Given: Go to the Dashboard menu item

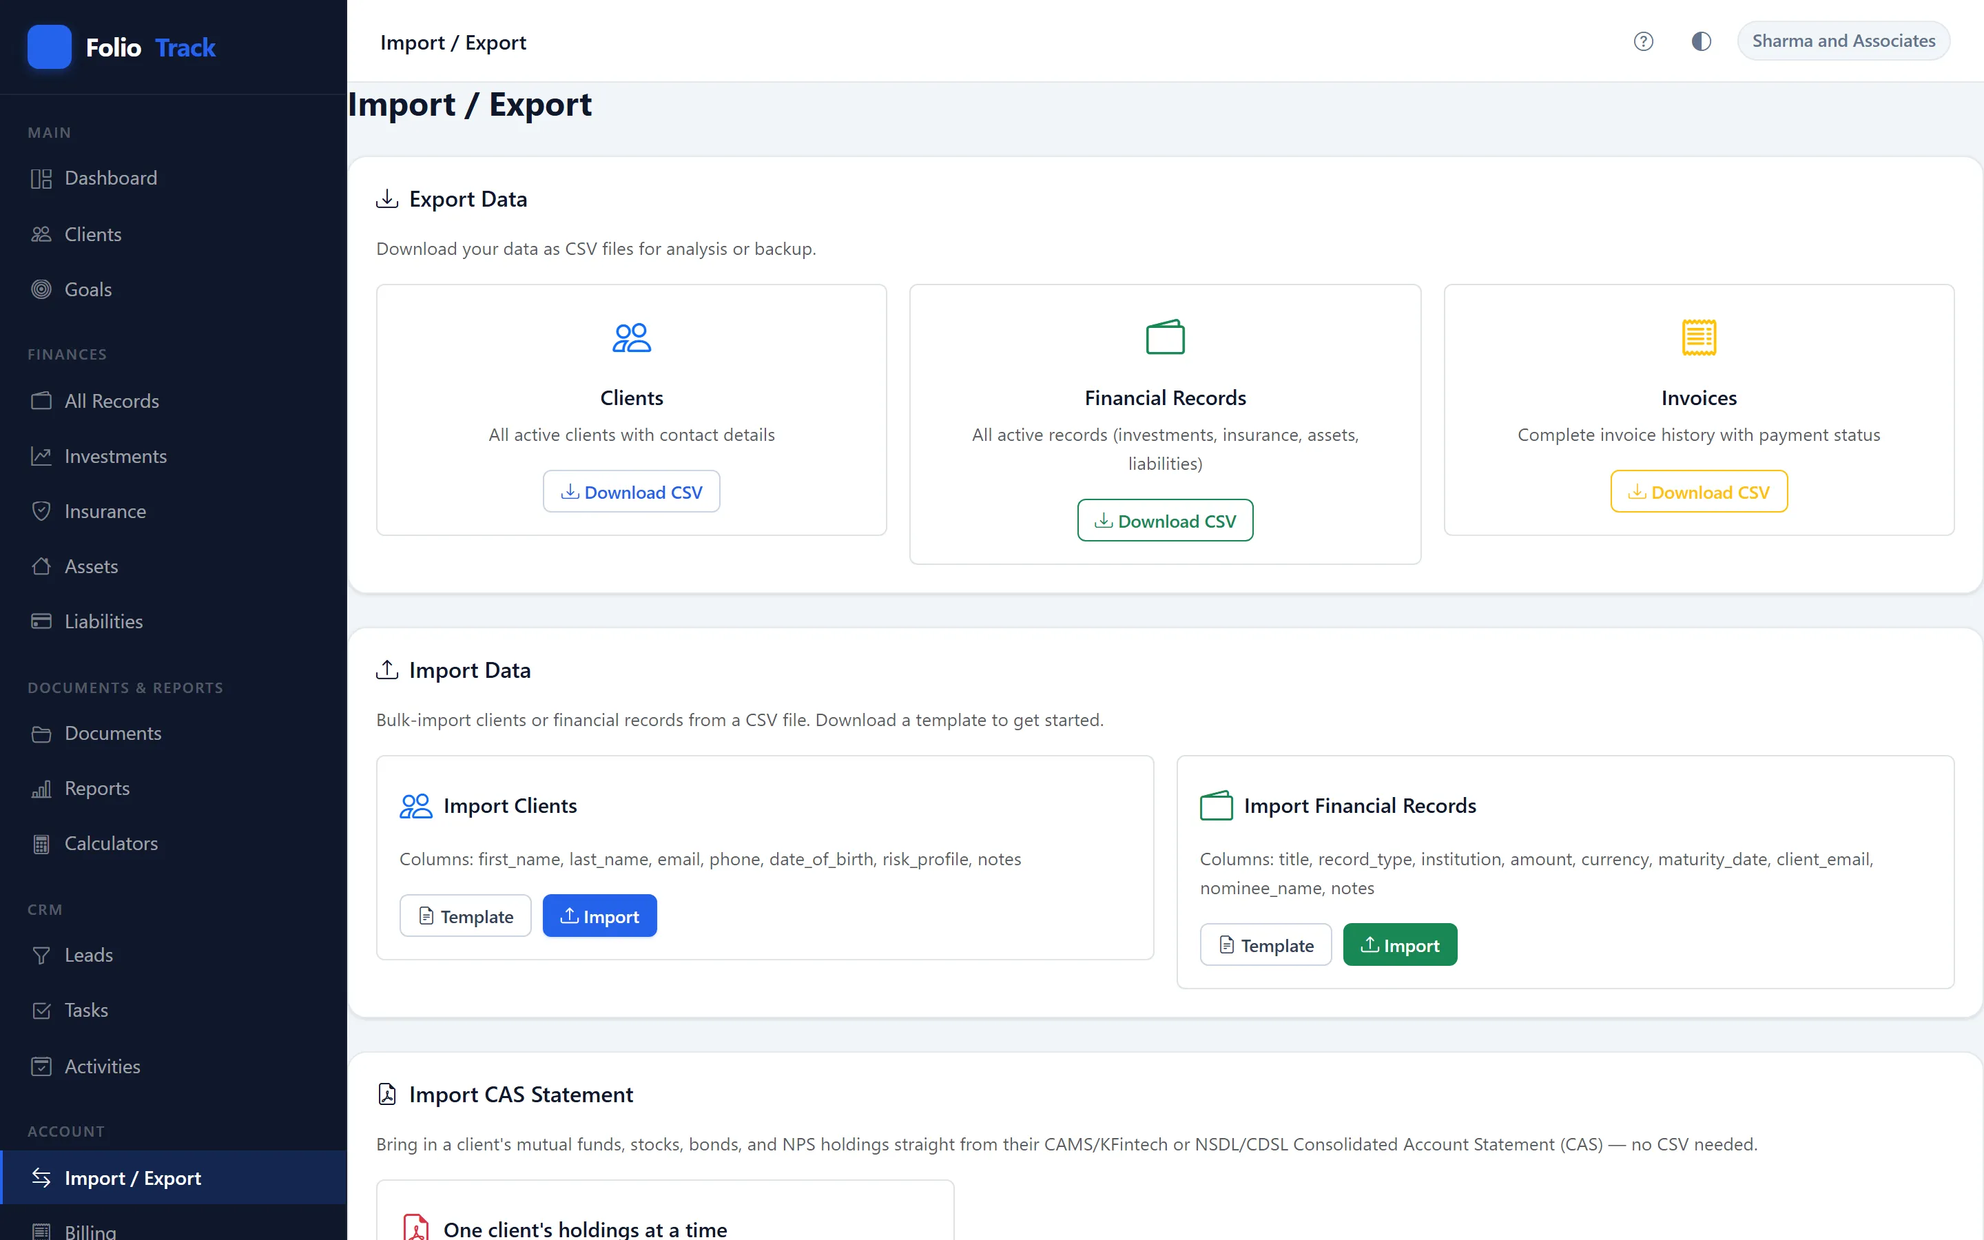Looking at the screenshot, I should point(173,179).
